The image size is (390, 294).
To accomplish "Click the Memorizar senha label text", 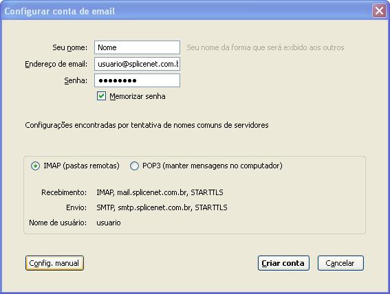I will pos(138,96).
